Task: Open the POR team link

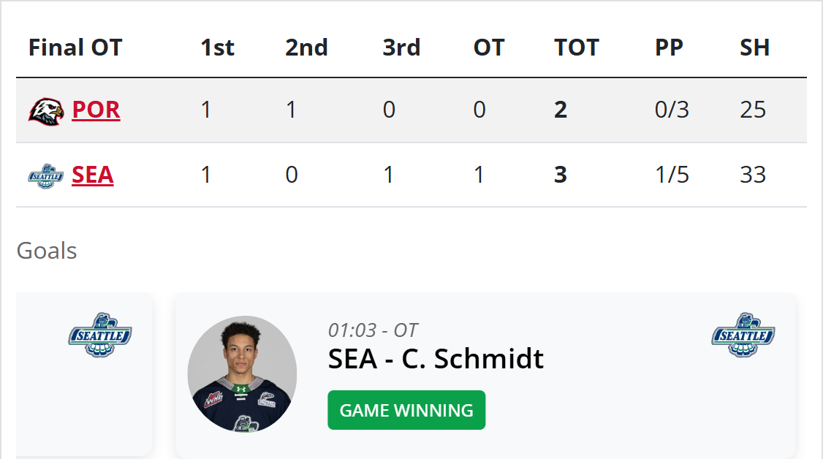Action: tap(96, 110)
